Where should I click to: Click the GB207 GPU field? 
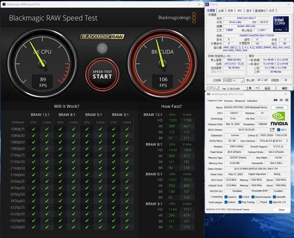pyautogui.click(x=234, y=113)
